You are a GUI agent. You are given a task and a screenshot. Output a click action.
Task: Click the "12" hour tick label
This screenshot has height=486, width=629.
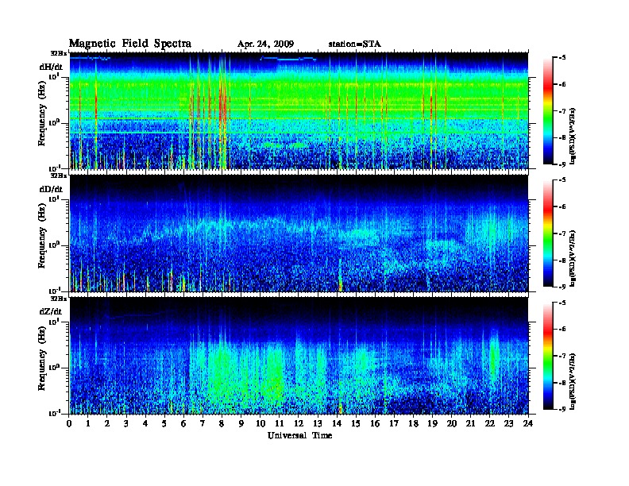point(299,424)
